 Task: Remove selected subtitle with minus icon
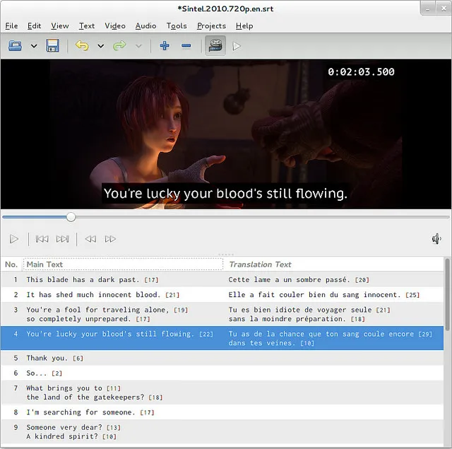(186, 46)
